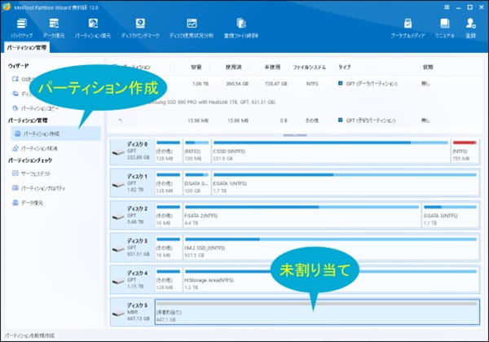This screenshot has width=489, height=342.
Task: Click the 728.47 GB unused value
Action: tap(275, 84)
